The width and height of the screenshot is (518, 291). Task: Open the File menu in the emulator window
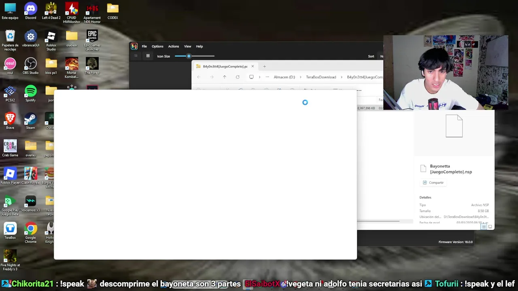pos(144,46)
